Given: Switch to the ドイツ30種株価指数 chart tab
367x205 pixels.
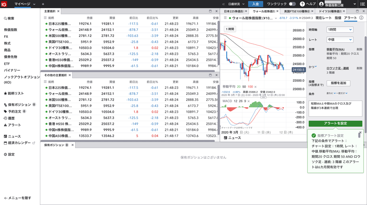Looking at the screenshot, I should pos(330,11).
